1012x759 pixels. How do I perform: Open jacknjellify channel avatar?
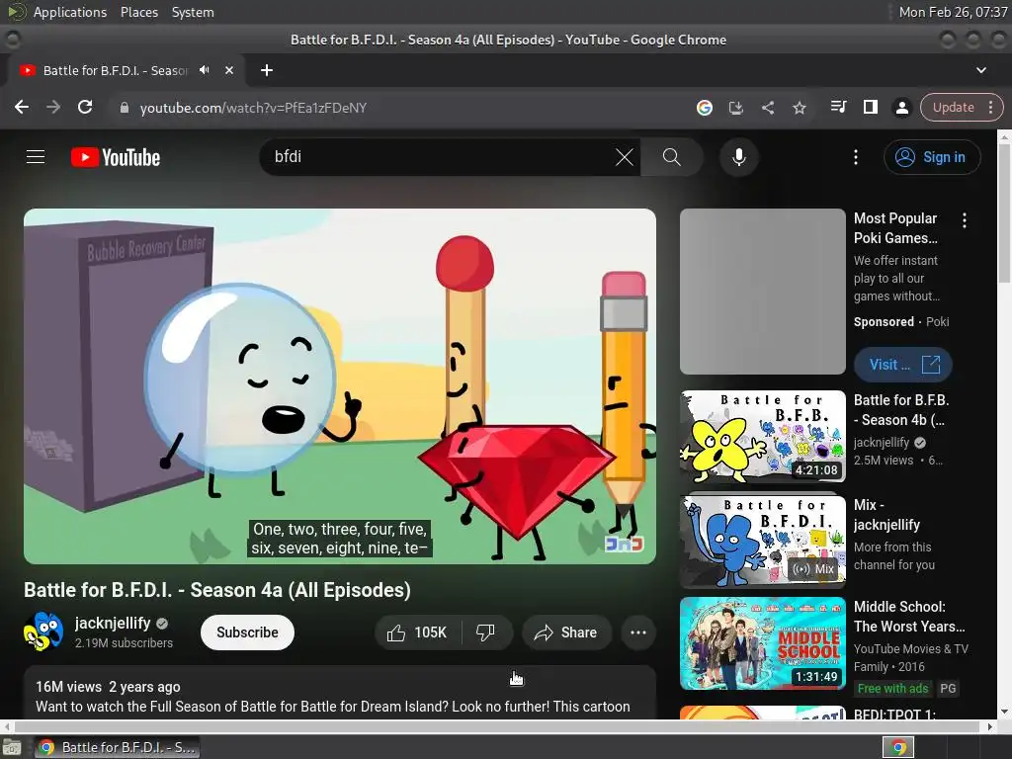43,632
